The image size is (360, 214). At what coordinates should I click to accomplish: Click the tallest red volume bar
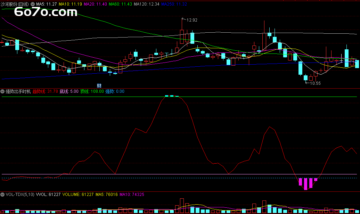click(x=182, y=206)
